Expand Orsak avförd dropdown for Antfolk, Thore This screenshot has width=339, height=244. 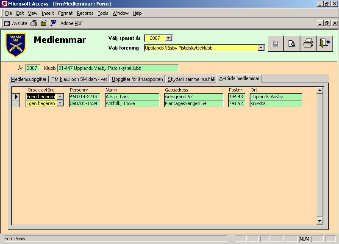(x=60, y=103)
